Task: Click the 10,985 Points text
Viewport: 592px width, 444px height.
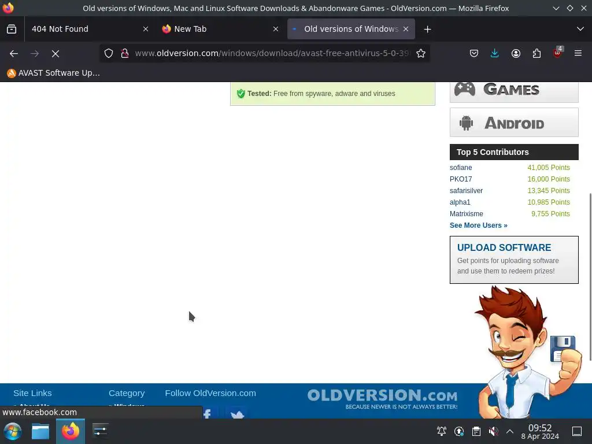Action: [549, 202]
